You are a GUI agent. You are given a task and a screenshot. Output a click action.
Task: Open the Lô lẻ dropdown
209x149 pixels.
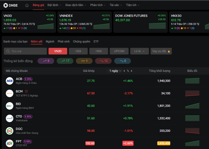pyautogui.click(x=139, y=51)
